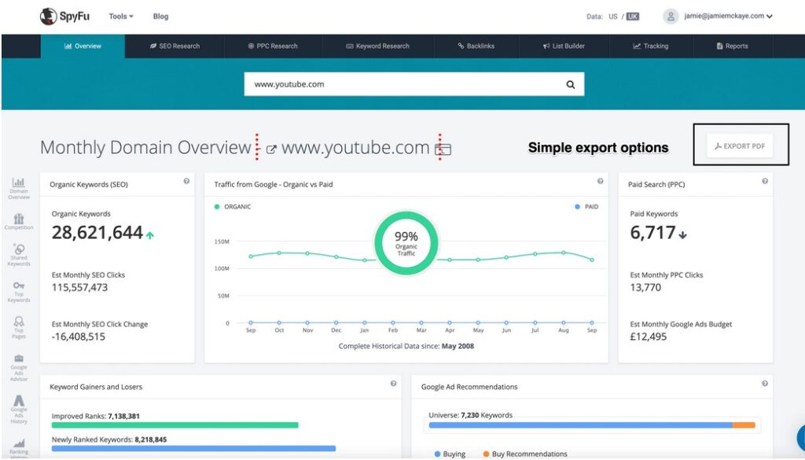Click the 99% Organic Traffic donut
This screenshot has height=460, width=805.
click(x=406, y=243)
